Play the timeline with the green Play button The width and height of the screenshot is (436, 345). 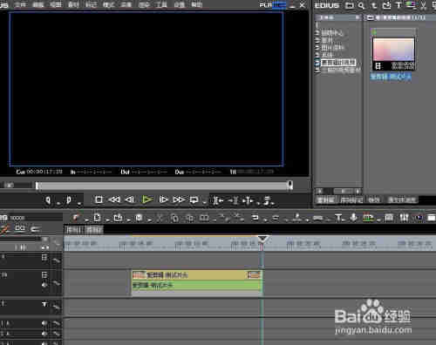click(x=147, y=200)
